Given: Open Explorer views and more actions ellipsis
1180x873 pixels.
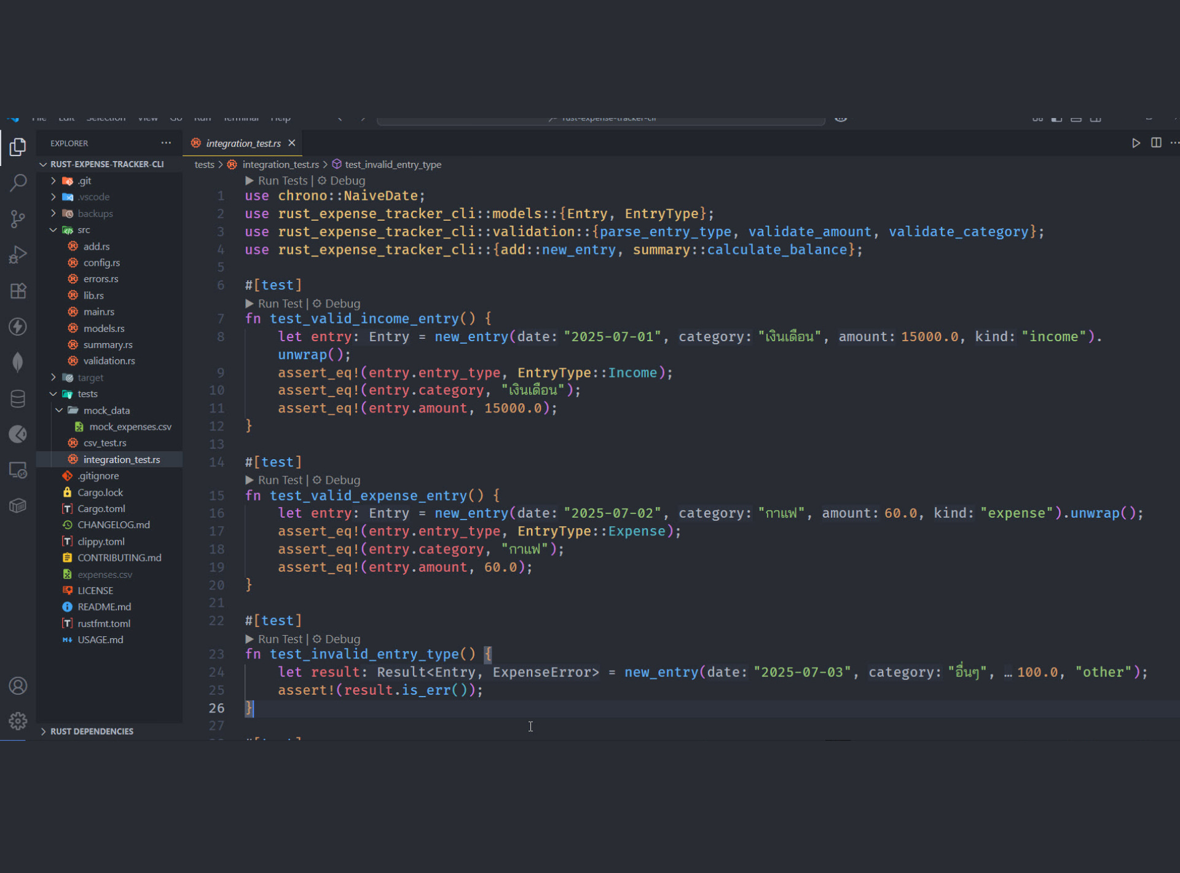Looking at the screenshot, I should (x=166, y=143).
